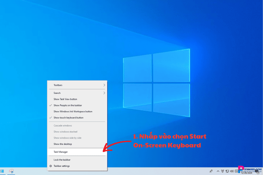Choose Lock the taskbar
The image size is (263, 175).
[x=62, y=160]
